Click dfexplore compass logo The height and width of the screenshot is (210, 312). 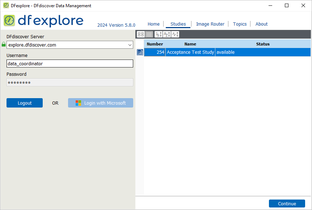(x=9, y=21)
